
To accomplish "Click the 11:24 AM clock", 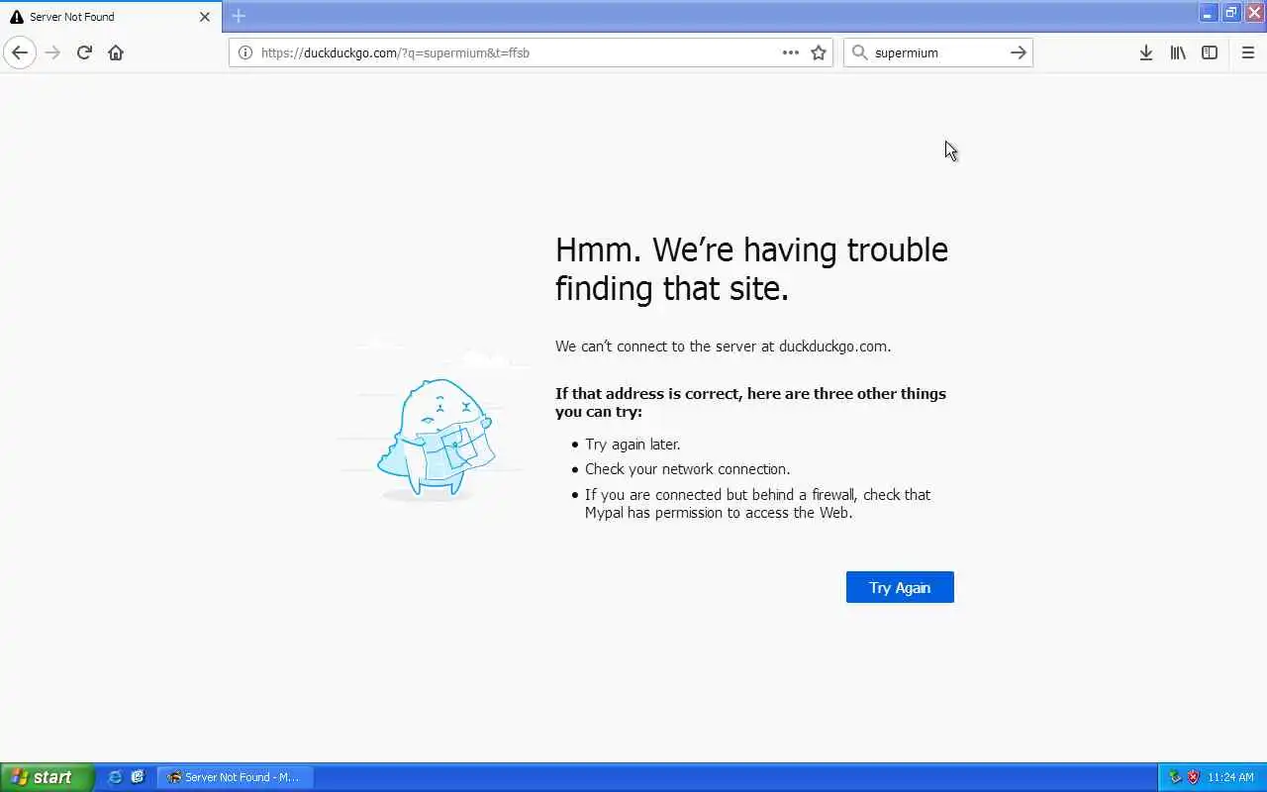I will point(1230,777).
